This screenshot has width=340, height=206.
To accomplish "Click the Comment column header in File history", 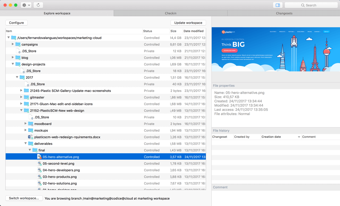I will [321, 137].
